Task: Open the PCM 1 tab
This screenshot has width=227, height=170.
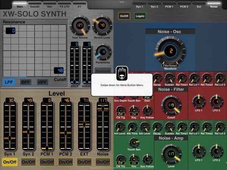Action: [x=169, y=5]
